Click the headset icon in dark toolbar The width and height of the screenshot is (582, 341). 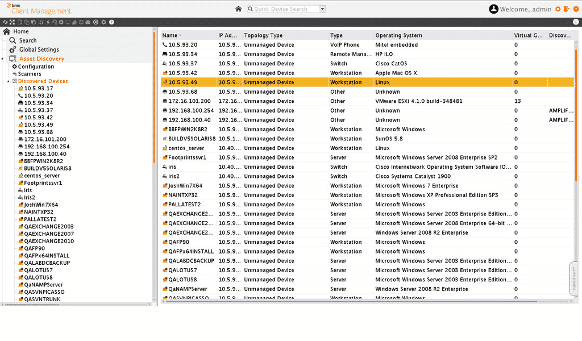click(55, 22)
